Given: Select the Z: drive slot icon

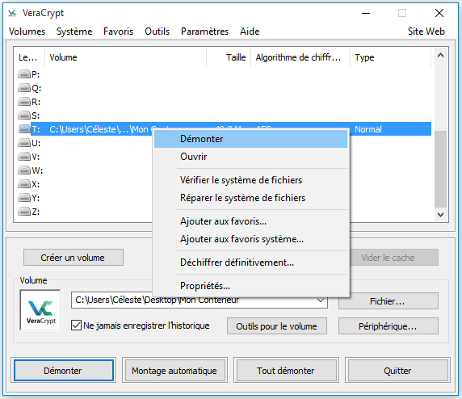Looking at the screenshot, I should [24, 212].
